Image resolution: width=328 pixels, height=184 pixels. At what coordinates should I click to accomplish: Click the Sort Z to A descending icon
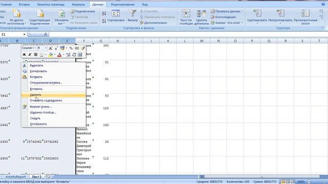point(104,20)
